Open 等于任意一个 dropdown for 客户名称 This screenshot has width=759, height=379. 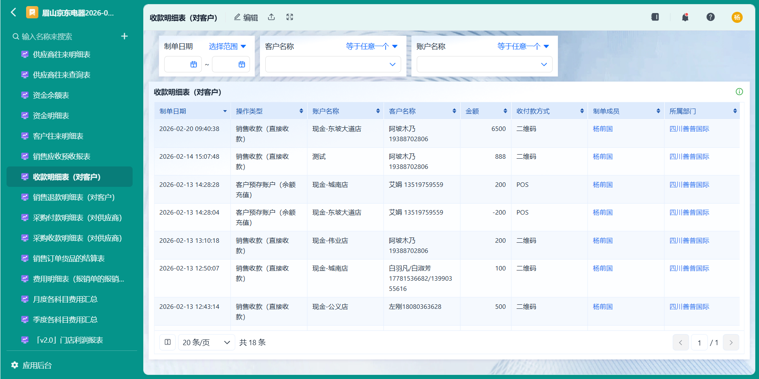[x=372, y=47]
